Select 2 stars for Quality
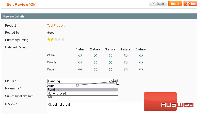 pyautogui.click(x=95, y=62)
